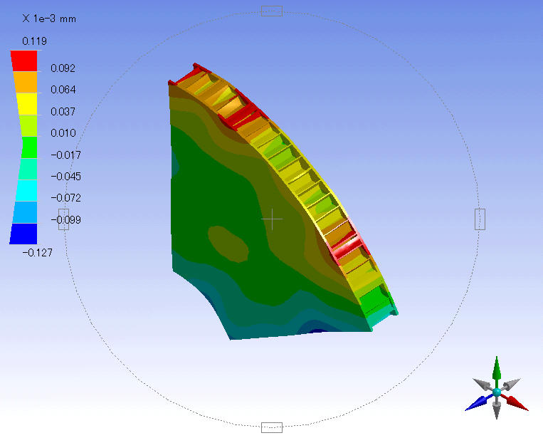Click the yellow legend color band
Viewport: 543px width, 438px height.
(27, 104)
